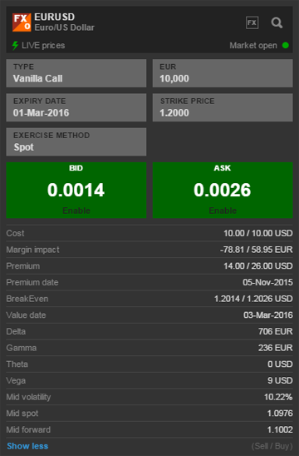Enable the BID 0.0014 sell button
The height and width of the screenshot is (456, 299).
[76, 191]
